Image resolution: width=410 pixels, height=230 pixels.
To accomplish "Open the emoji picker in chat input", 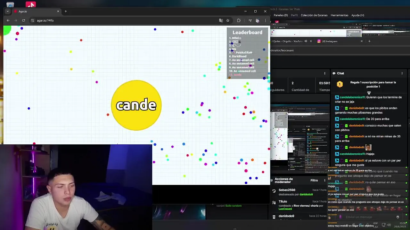I will click(398, 217).
